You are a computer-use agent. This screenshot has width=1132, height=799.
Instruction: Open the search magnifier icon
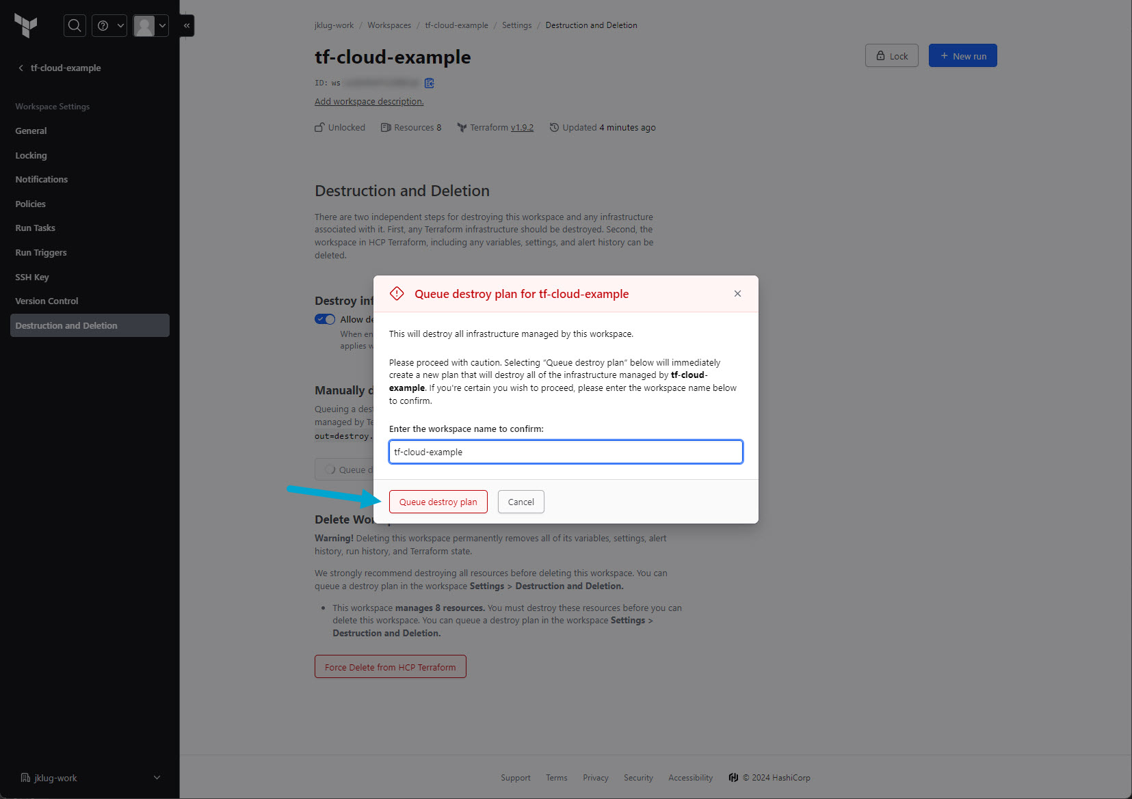[75, 26]
